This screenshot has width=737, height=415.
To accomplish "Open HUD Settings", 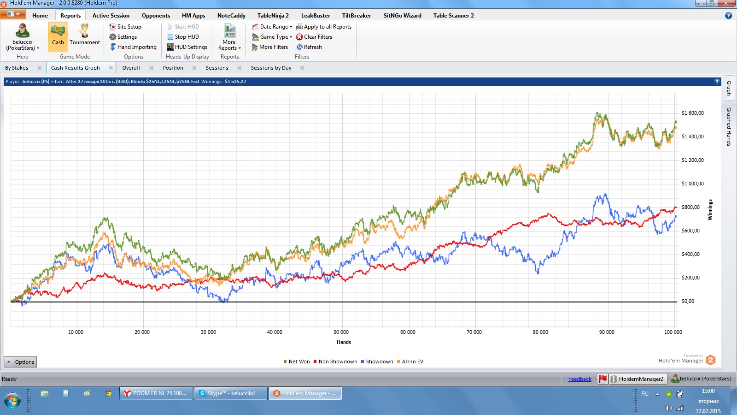I will [x=187, y=47].
